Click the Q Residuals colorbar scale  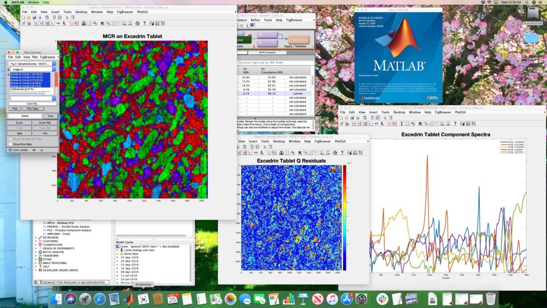[x=345, y=218]
